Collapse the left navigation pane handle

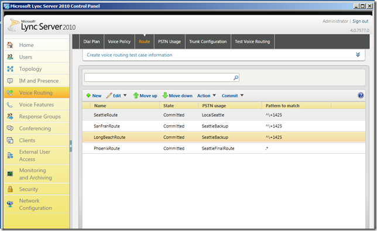coord(71,146)
